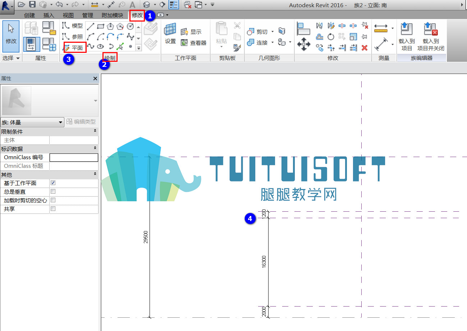This screenshot has height=331, width=467.
Task: Switch to the 创建 ribbon tab
Action: [29, 15]
